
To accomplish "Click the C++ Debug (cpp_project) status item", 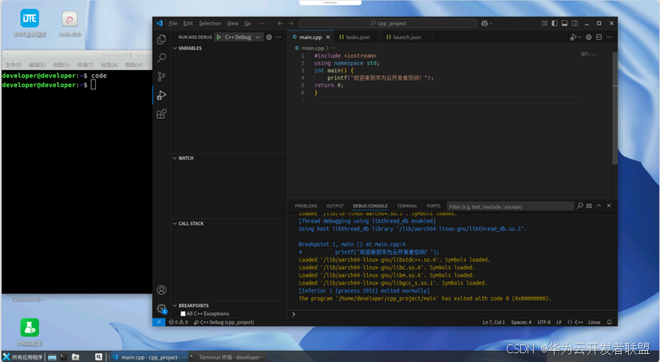I will click(223, 322).
